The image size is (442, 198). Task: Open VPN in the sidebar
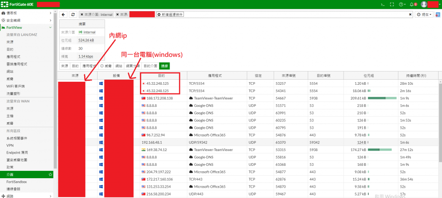click(x=10, y=145)
